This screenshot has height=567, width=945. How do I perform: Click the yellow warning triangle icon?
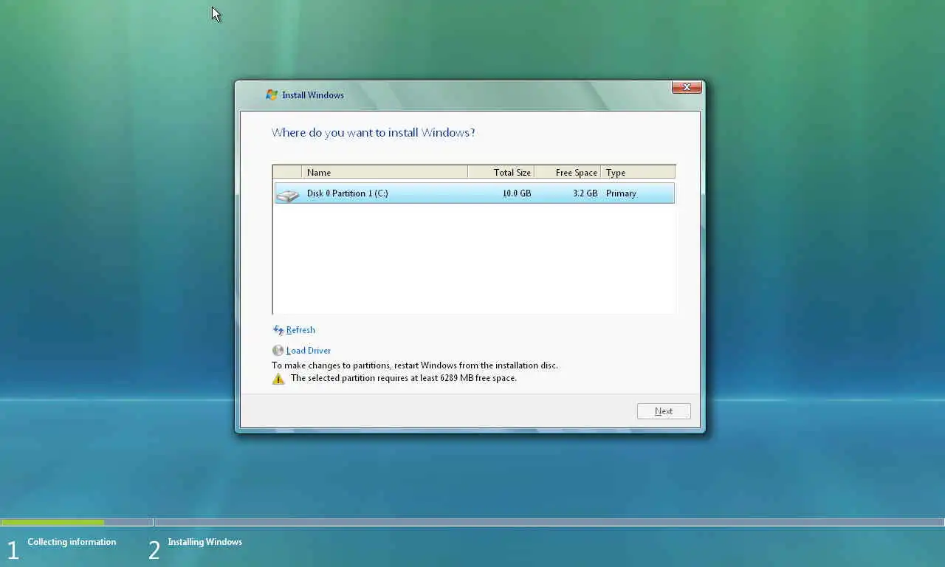278,379
